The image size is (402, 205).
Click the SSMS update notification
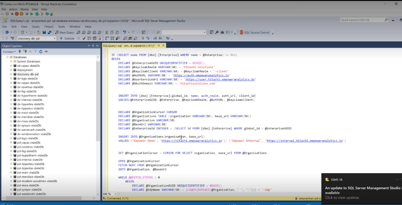pos(361,189)
